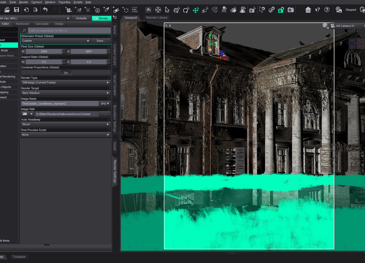Activate the Translate tool with green arrows
The width and height of the screenshot is (365, 263).
click(x=196, y=10)
